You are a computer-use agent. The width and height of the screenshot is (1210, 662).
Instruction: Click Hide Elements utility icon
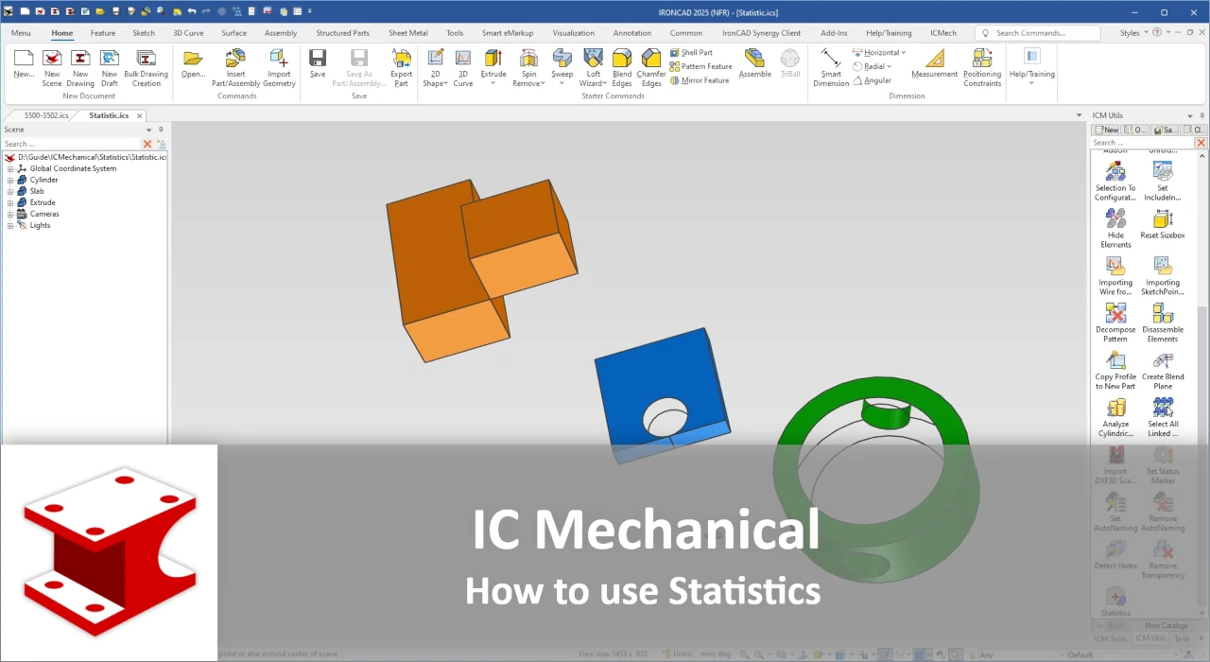point(1115,218)
